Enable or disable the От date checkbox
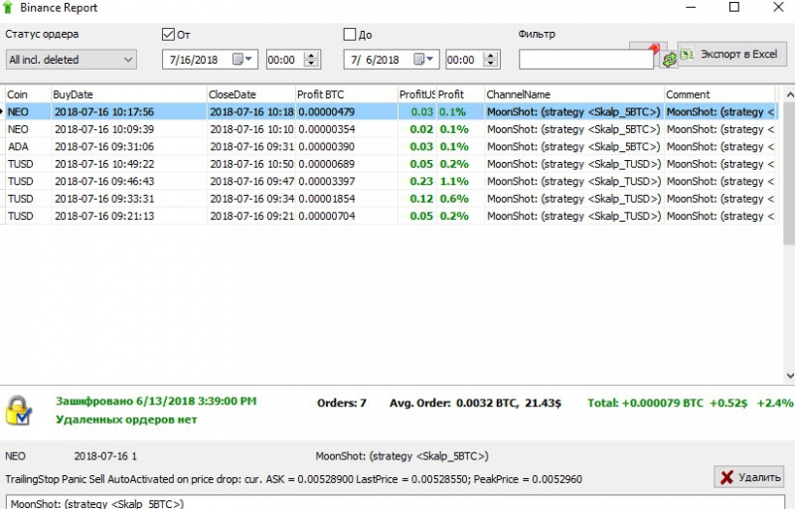The width and height of the screenshot is (795, 509). [x=168, y=35]
